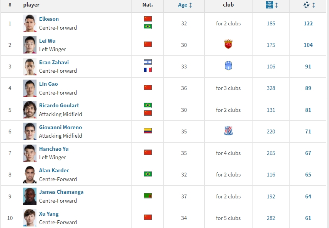
Task: Click Israel flag next to Eran Zahavi
Action: point(148,62)
